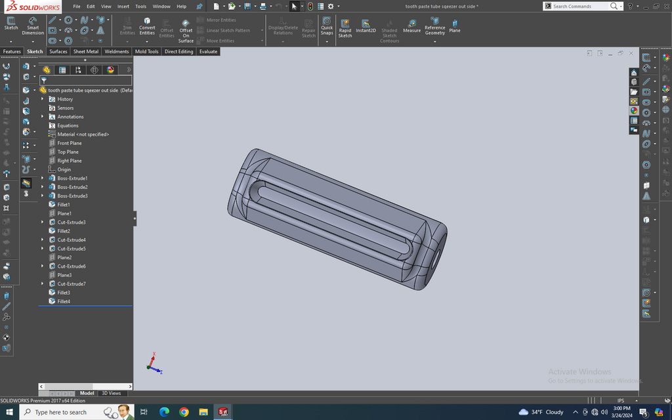
Task: Open the File menu
Action: (x=77, y=7)
